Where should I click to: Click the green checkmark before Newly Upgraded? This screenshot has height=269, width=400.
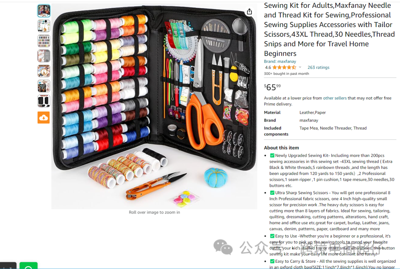(x=272, y=155)
